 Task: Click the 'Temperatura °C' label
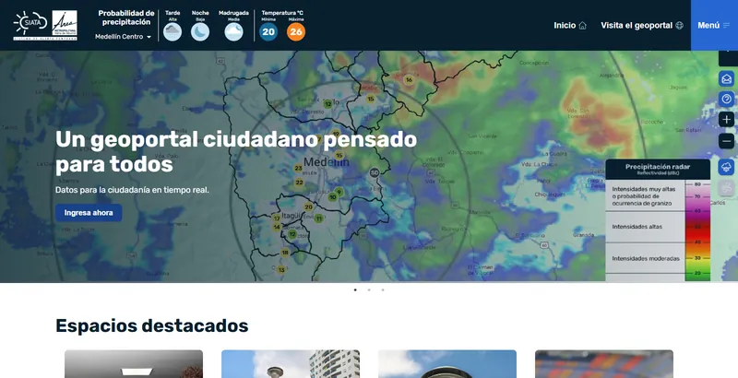(282, 13)
